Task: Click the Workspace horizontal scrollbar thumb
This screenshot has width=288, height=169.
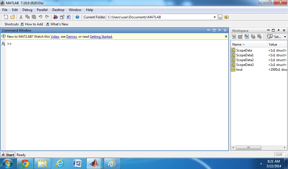Action: [249, 148]
